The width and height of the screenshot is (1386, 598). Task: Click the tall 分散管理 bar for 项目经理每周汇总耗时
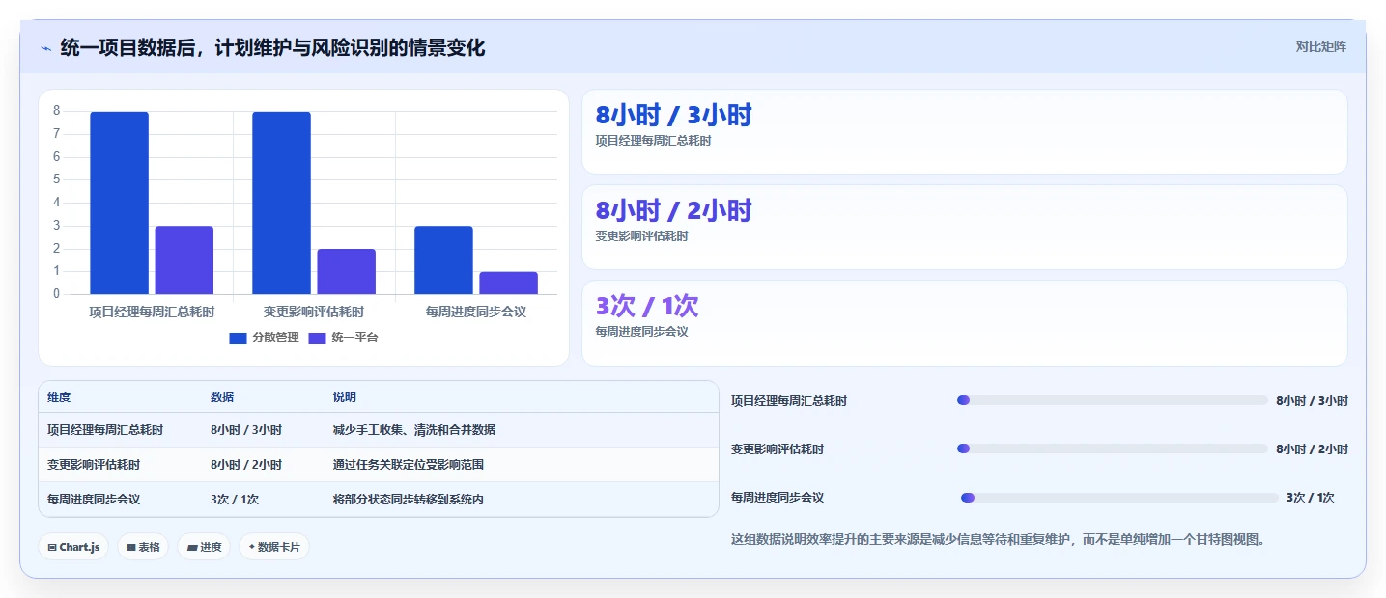click(120, 203)
